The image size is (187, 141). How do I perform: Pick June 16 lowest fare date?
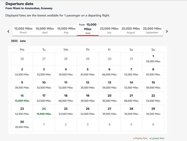click(x=22, y=98)
